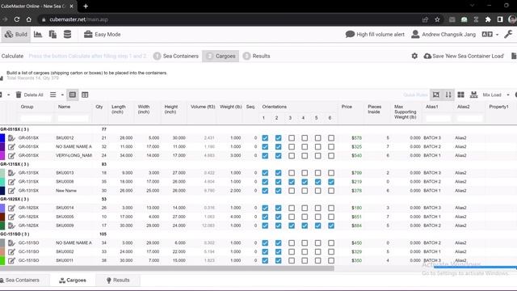Pick the bright green swatch for SKU0011
Image resolution: width=517 pixels, height=291 pixels.
[2, 260]
